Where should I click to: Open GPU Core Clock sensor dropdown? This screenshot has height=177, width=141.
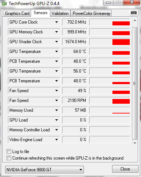tap(56, 22)
